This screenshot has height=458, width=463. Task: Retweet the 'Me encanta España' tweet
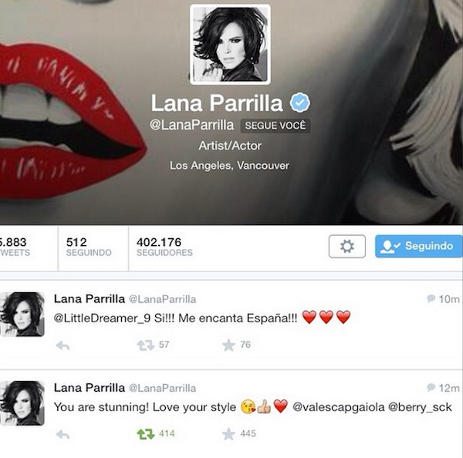(x=146, y=345)
